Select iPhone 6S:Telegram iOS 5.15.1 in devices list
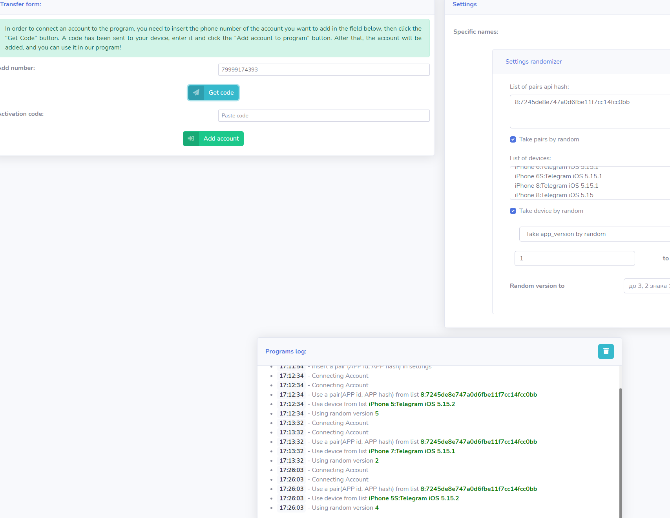The height and width of the screenshot is (518, 670). point(558,176)
